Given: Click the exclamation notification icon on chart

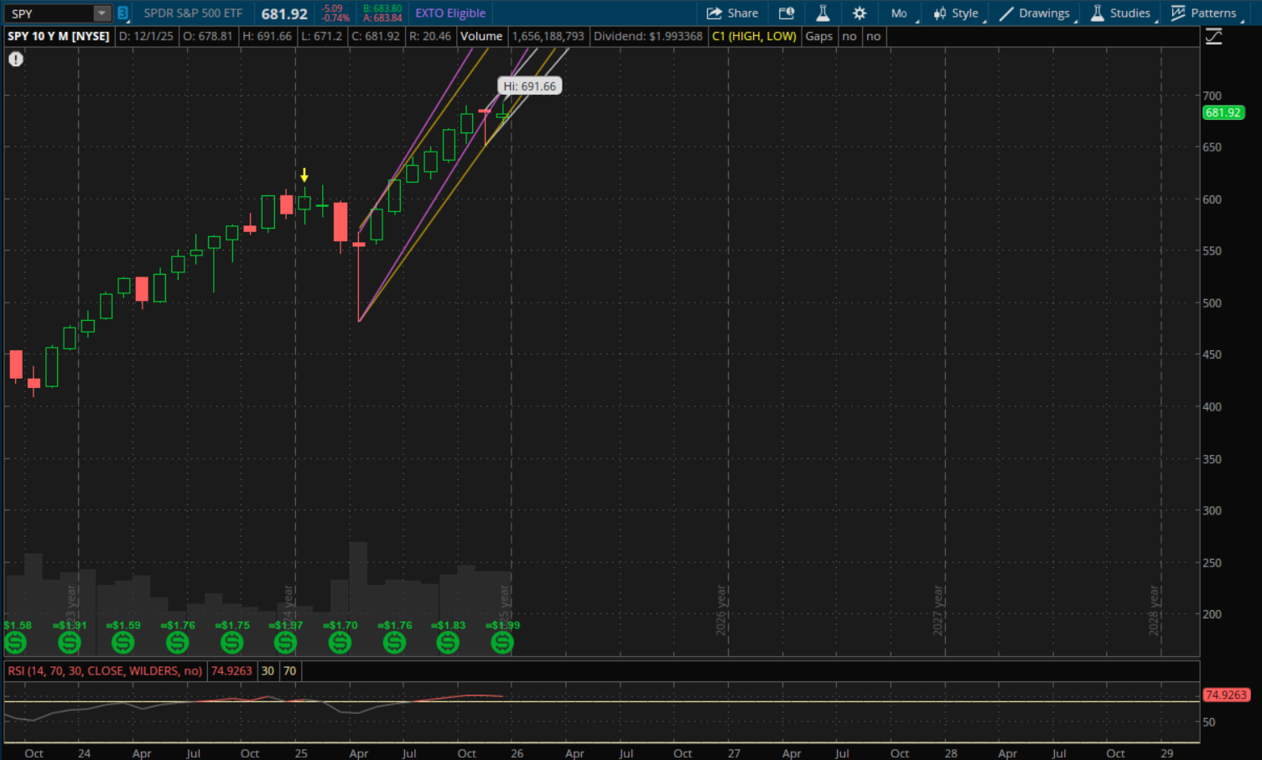Looking at the screenshot, I should tap(16, 59).
